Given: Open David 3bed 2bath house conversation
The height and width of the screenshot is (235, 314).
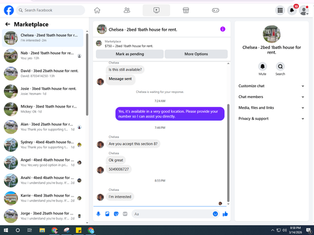Looking at the screenshot, I should pos(43,74).
